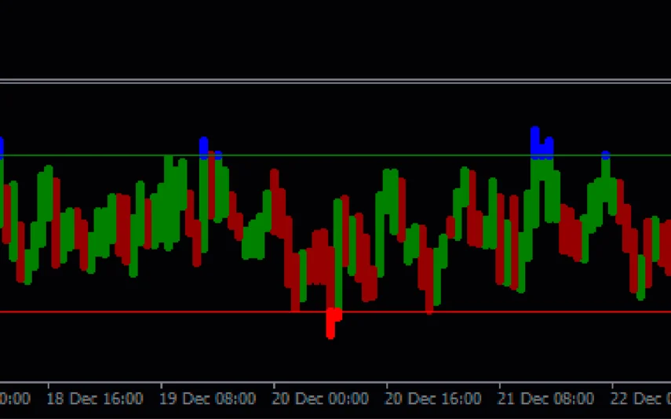Click the tall green candle above the red marker
The width and height of the screenshot is (671, 419).
pyautogui.click(x=338, y=251)
